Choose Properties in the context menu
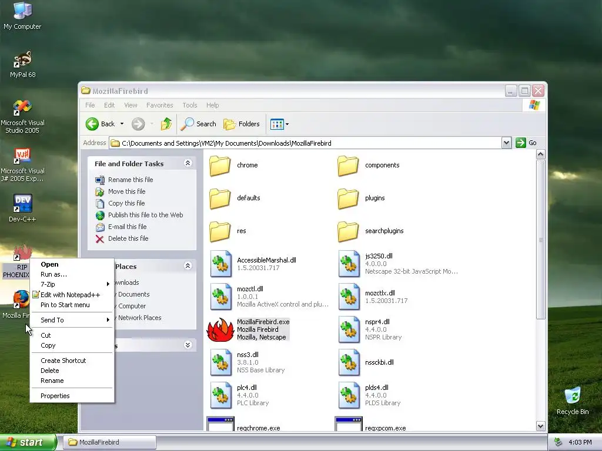This screenshot has width=602, height=451. coord(72,396)
